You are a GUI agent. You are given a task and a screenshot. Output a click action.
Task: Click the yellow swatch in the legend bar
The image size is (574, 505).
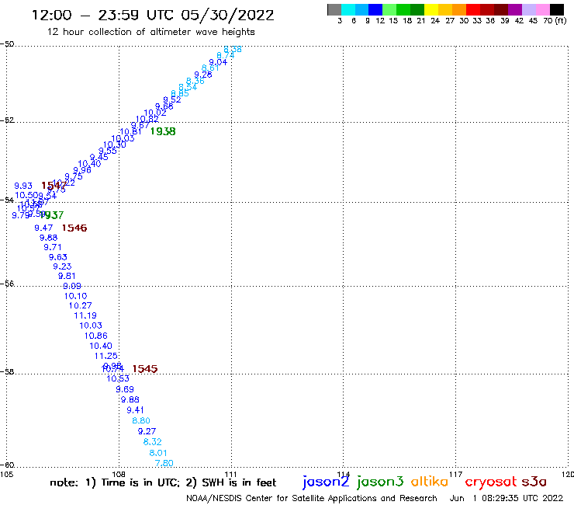pos(431,9)
